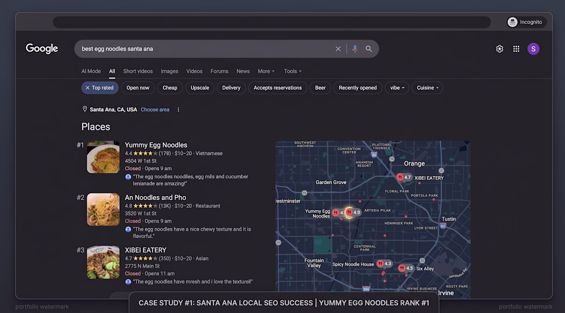565x313 pixels.
Task: Open the XIBEI EATERY listing title
Action: (145, 250)
